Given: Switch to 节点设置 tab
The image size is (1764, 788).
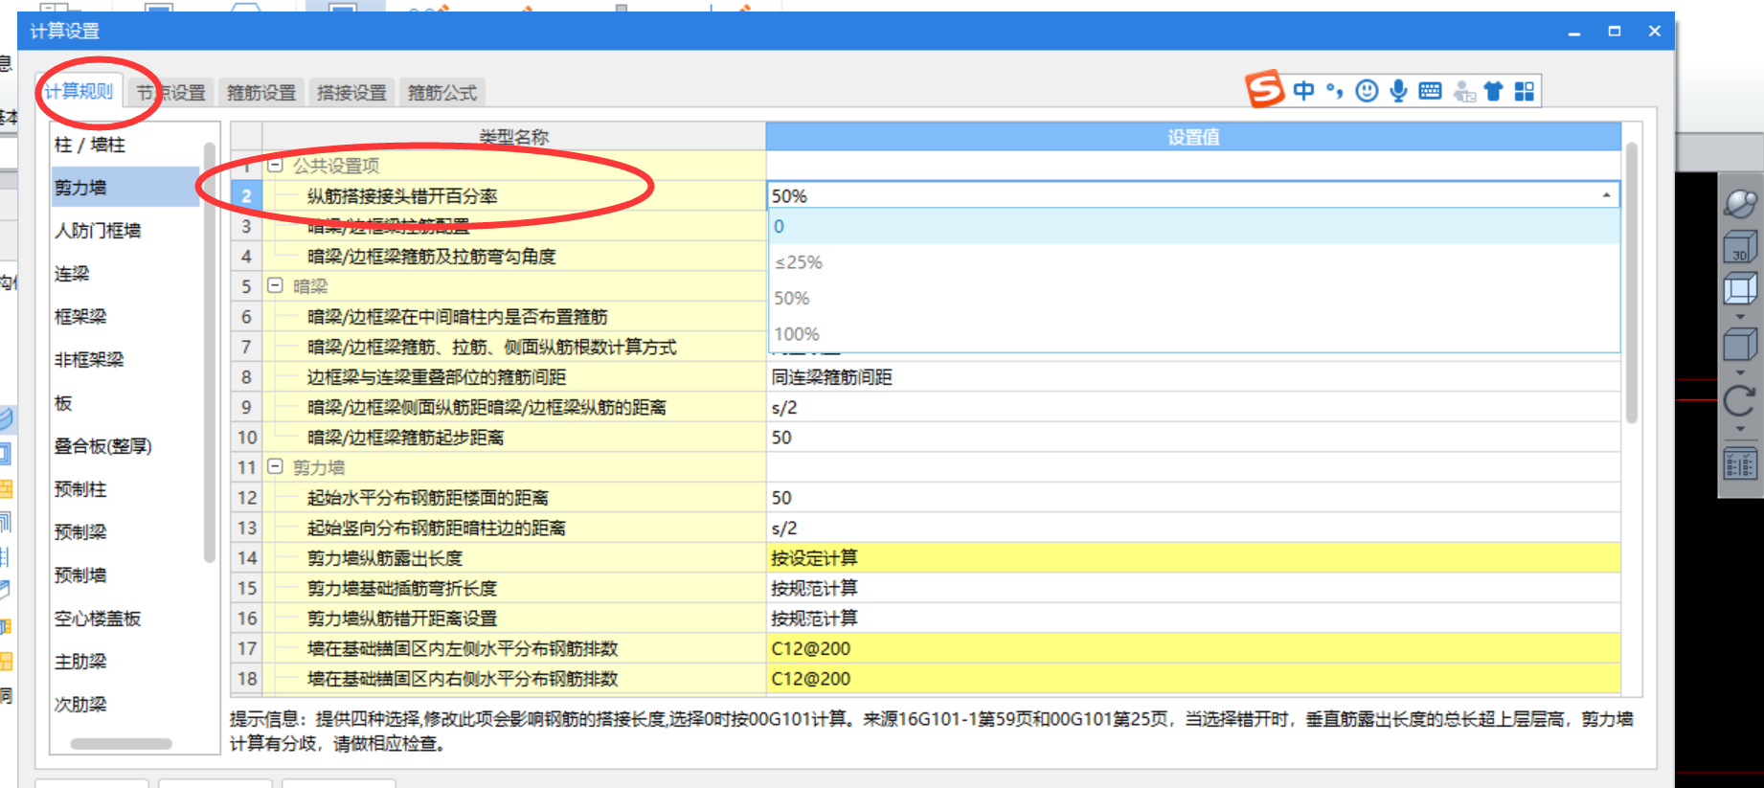Looking at the screenshot, I should point(170,93).
